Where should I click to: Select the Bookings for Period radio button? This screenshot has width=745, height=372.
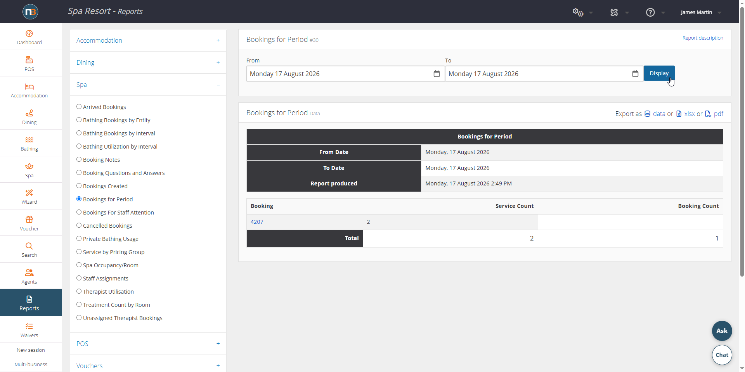79,199
